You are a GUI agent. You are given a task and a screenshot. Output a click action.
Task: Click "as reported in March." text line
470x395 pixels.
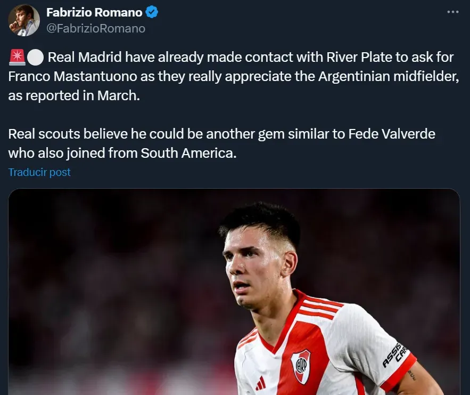(x=74, y=95)
